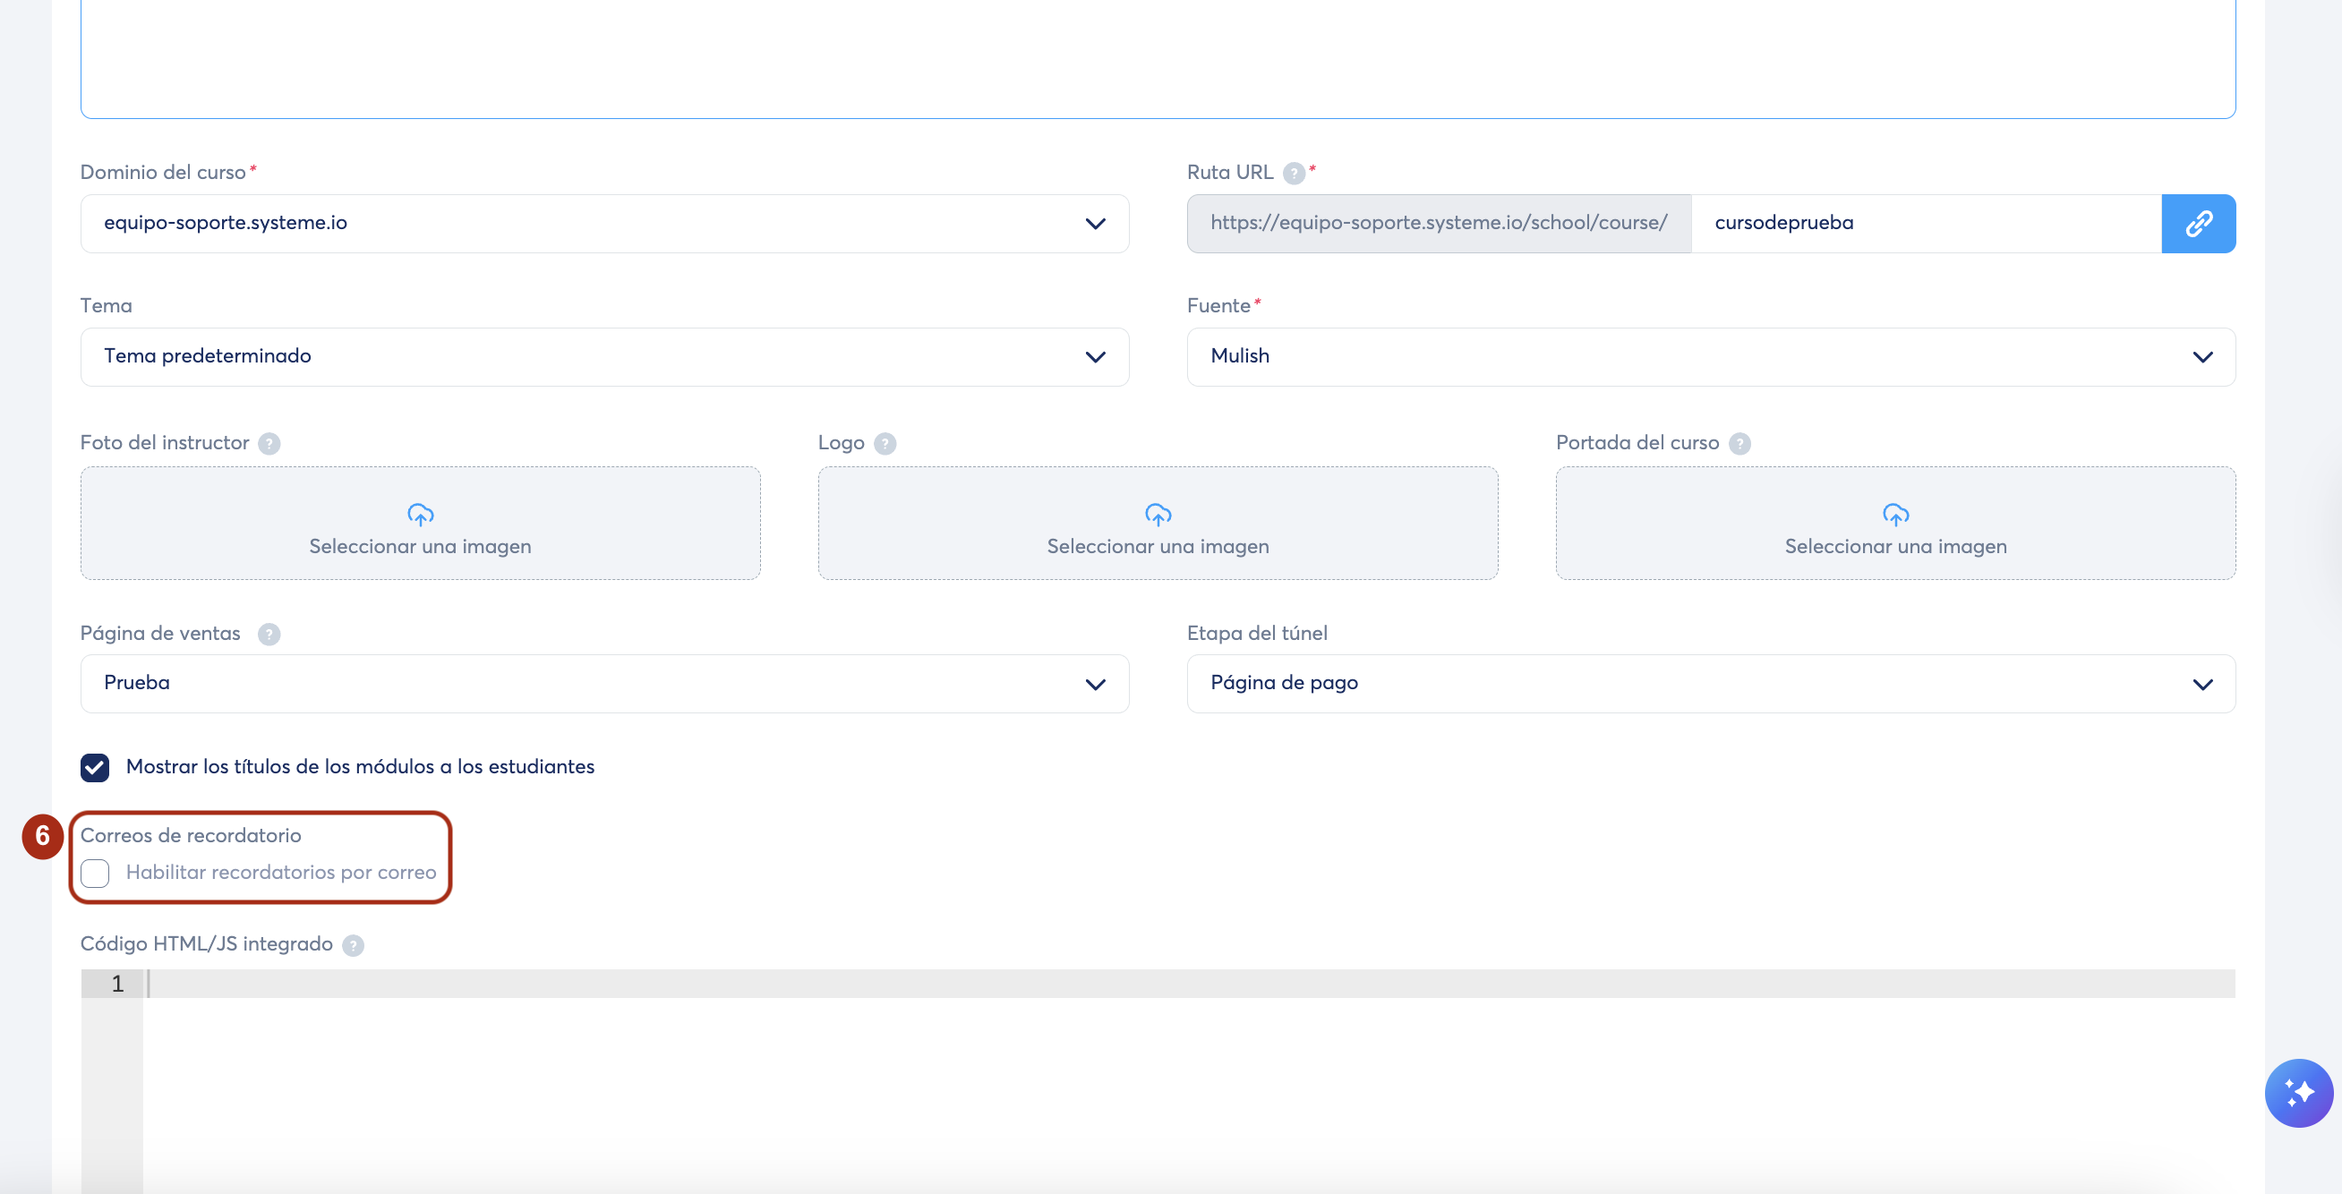This screenshot has width=2342, height=1194.
Task: Click help icon beside Ruta URL label
Action: tap(1293, 173)
